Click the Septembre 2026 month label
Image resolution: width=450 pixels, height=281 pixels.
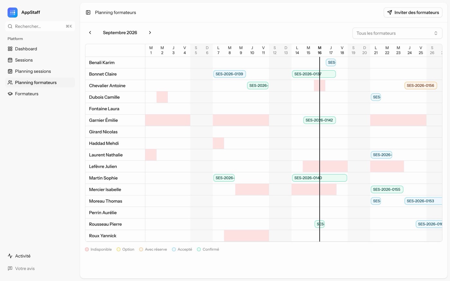pos(120,32)
